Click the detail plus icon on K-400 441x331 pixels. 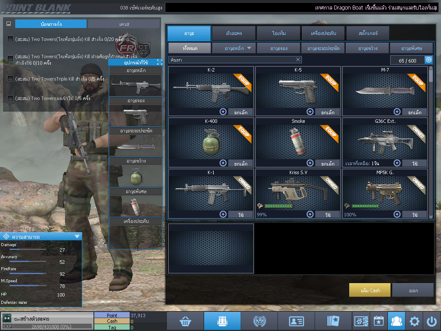coord(223,163)
